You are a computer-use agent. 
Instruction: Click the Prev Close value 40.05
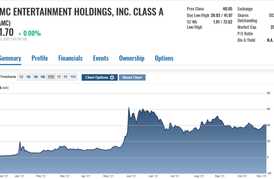click(228, 9)
